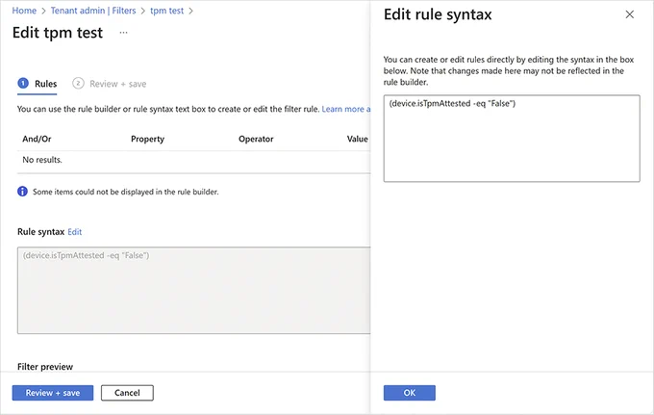Click the Value column header
The image size is (654, 415).
[x=358, y=139]
